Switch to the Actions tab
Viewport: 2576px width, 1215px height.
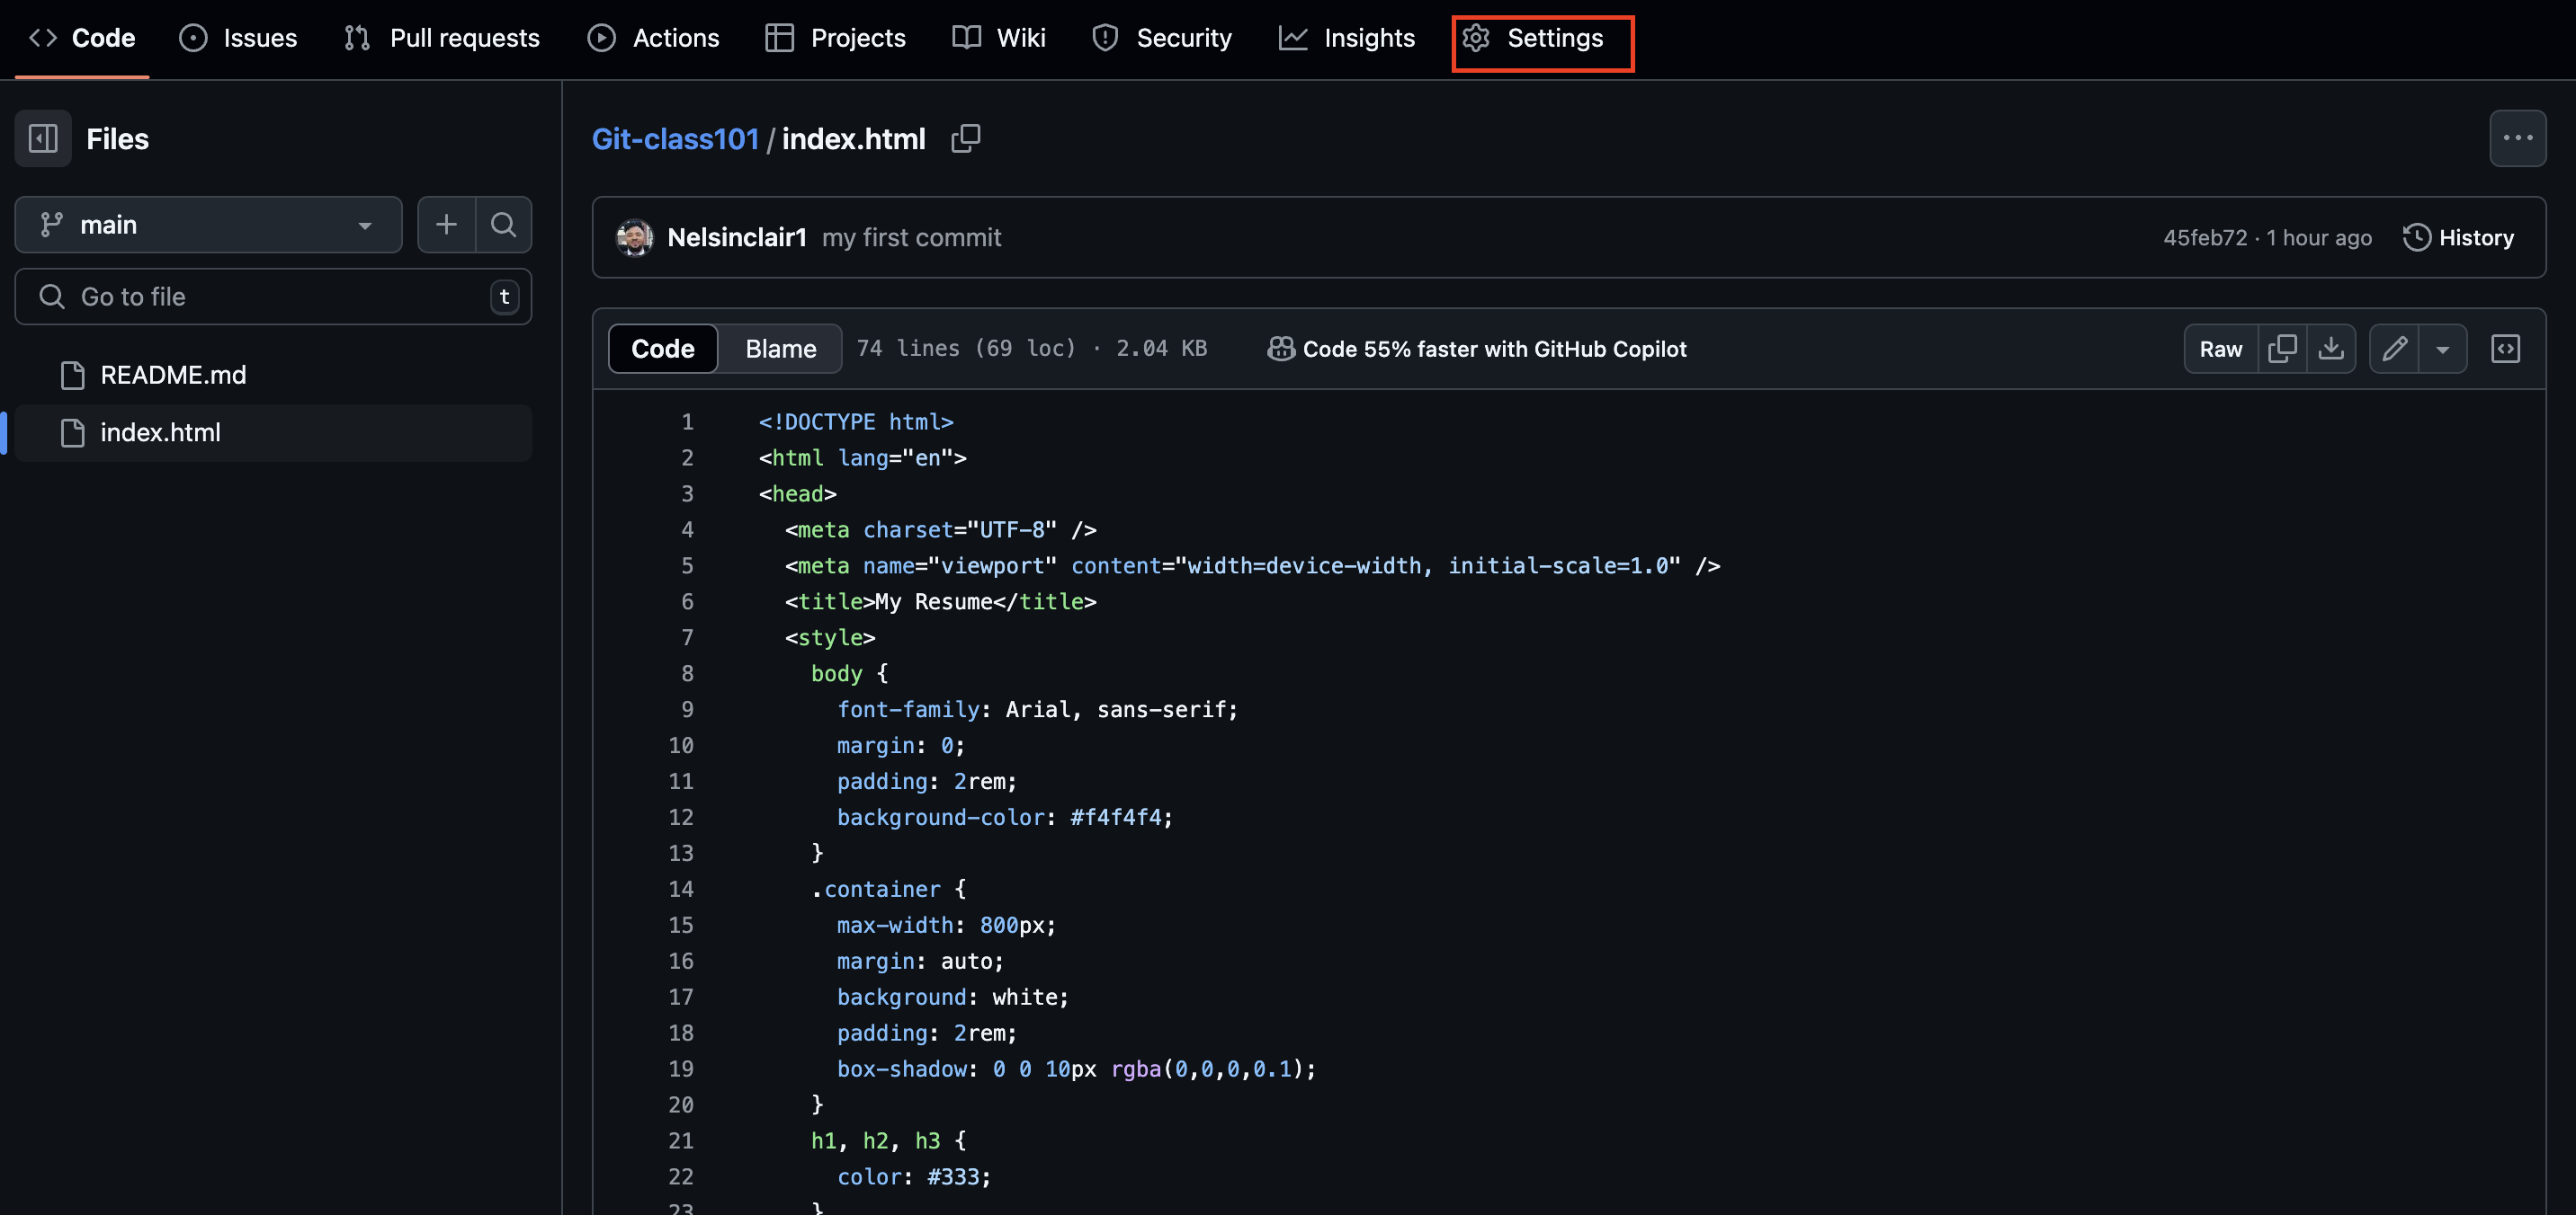[x=653, y=38]
